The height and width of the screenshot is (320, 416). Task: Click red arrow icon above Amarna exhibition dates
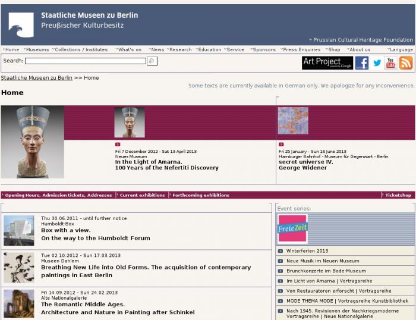(x=118, y=145)
